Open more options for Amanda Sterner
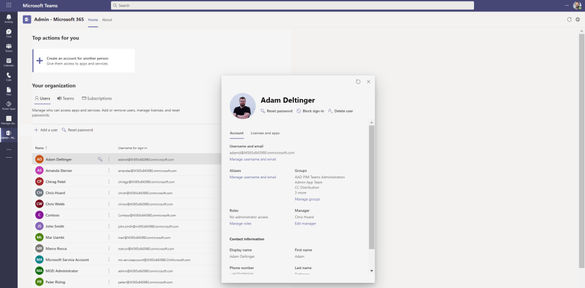This screenshot has height=288, width=585. (x=109, y=170)
